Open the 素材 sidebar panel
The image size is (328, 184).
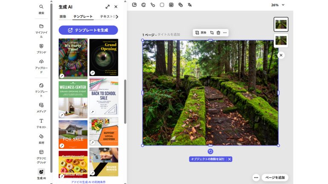point(41,139)
